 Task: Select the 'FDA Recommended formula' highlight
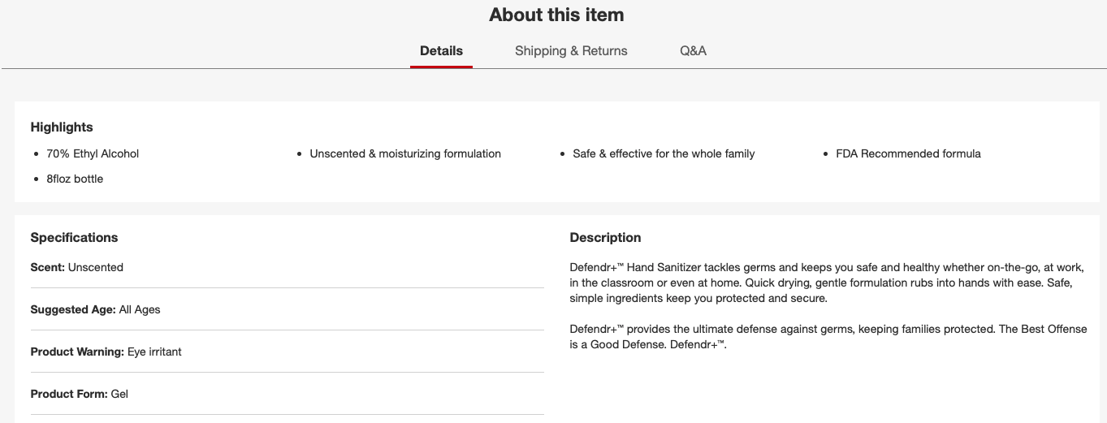908,153
